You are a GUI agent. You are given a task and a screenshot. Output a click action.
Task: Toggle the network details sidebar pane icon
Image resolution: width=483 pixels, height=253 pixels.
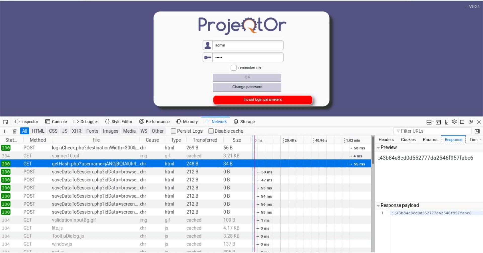pos(477,131)
